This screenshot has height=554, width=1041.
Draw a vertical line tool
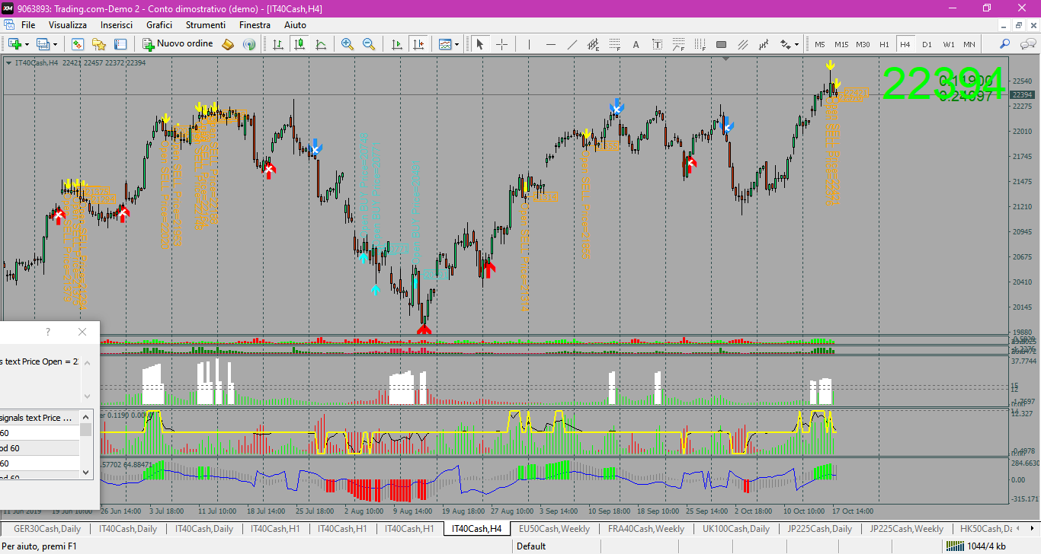[x=529, y=44]
